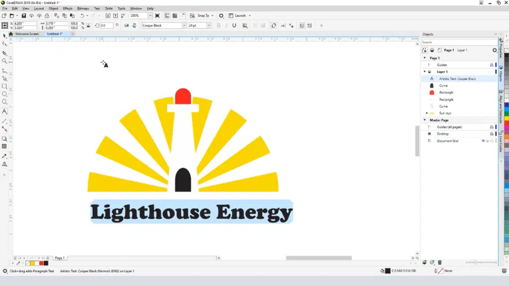Open the Launch dropdown
This screenshot has height=286, width=509.
(250, 15)
